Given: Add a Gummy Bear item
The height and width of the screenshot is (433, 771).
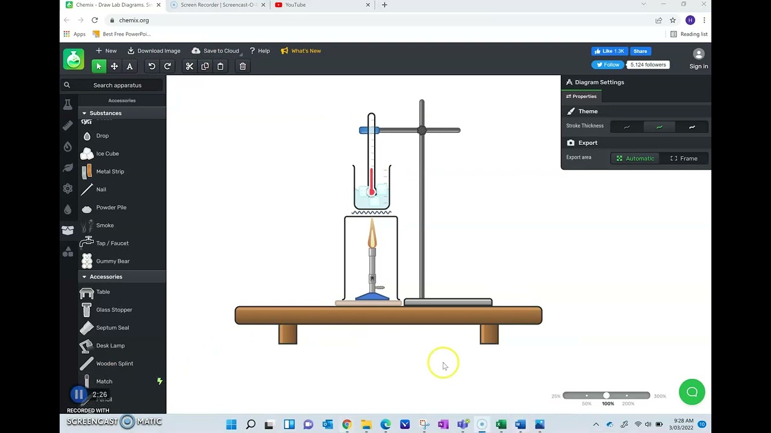Looking at the screenshot, I should [x=113, y=261].
